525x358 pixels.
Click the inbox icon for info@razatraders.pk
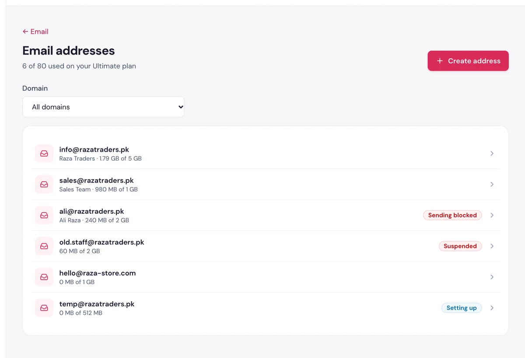tap(44, 153)
